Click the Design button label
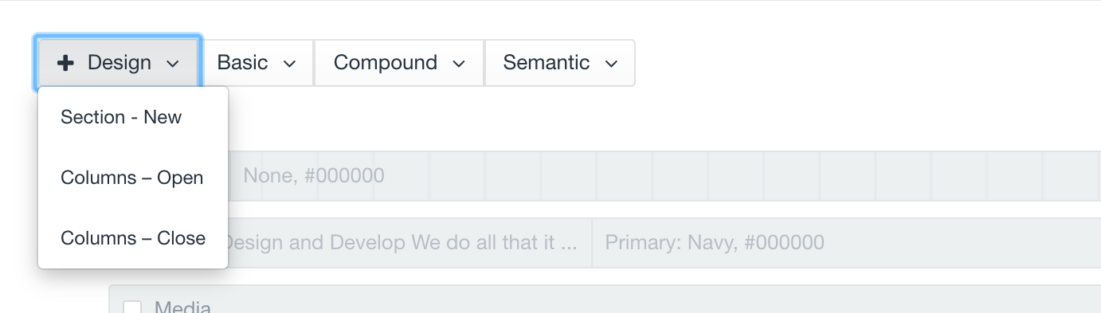 (120, 63)
